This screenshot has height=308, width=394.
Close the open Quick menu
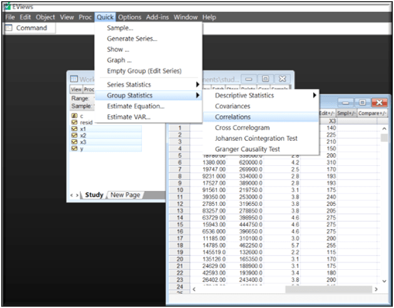point(105,18)
